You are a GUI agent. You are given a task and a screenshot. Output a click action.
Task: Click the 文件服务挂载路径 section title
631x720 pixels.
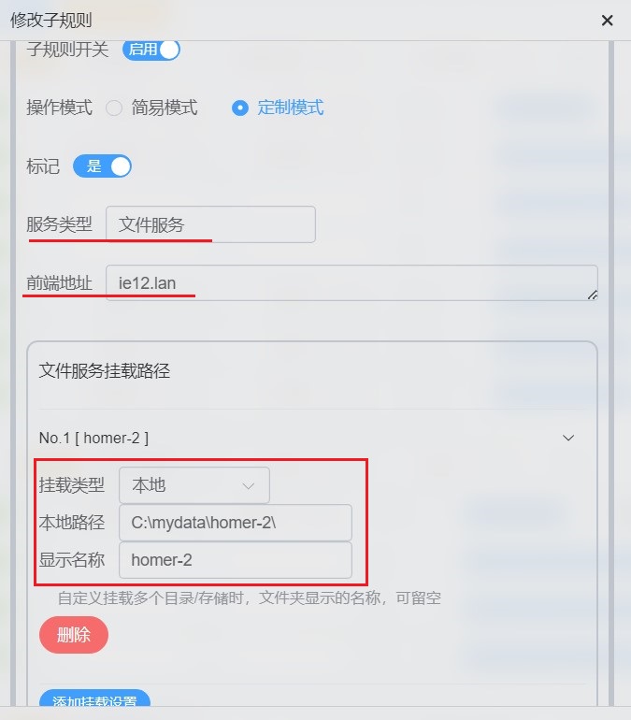[104, 371]
